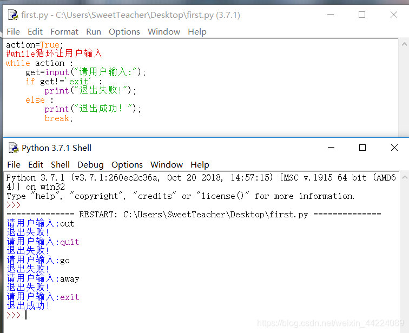Open File menu in first.py editor window

click(14, 32)
